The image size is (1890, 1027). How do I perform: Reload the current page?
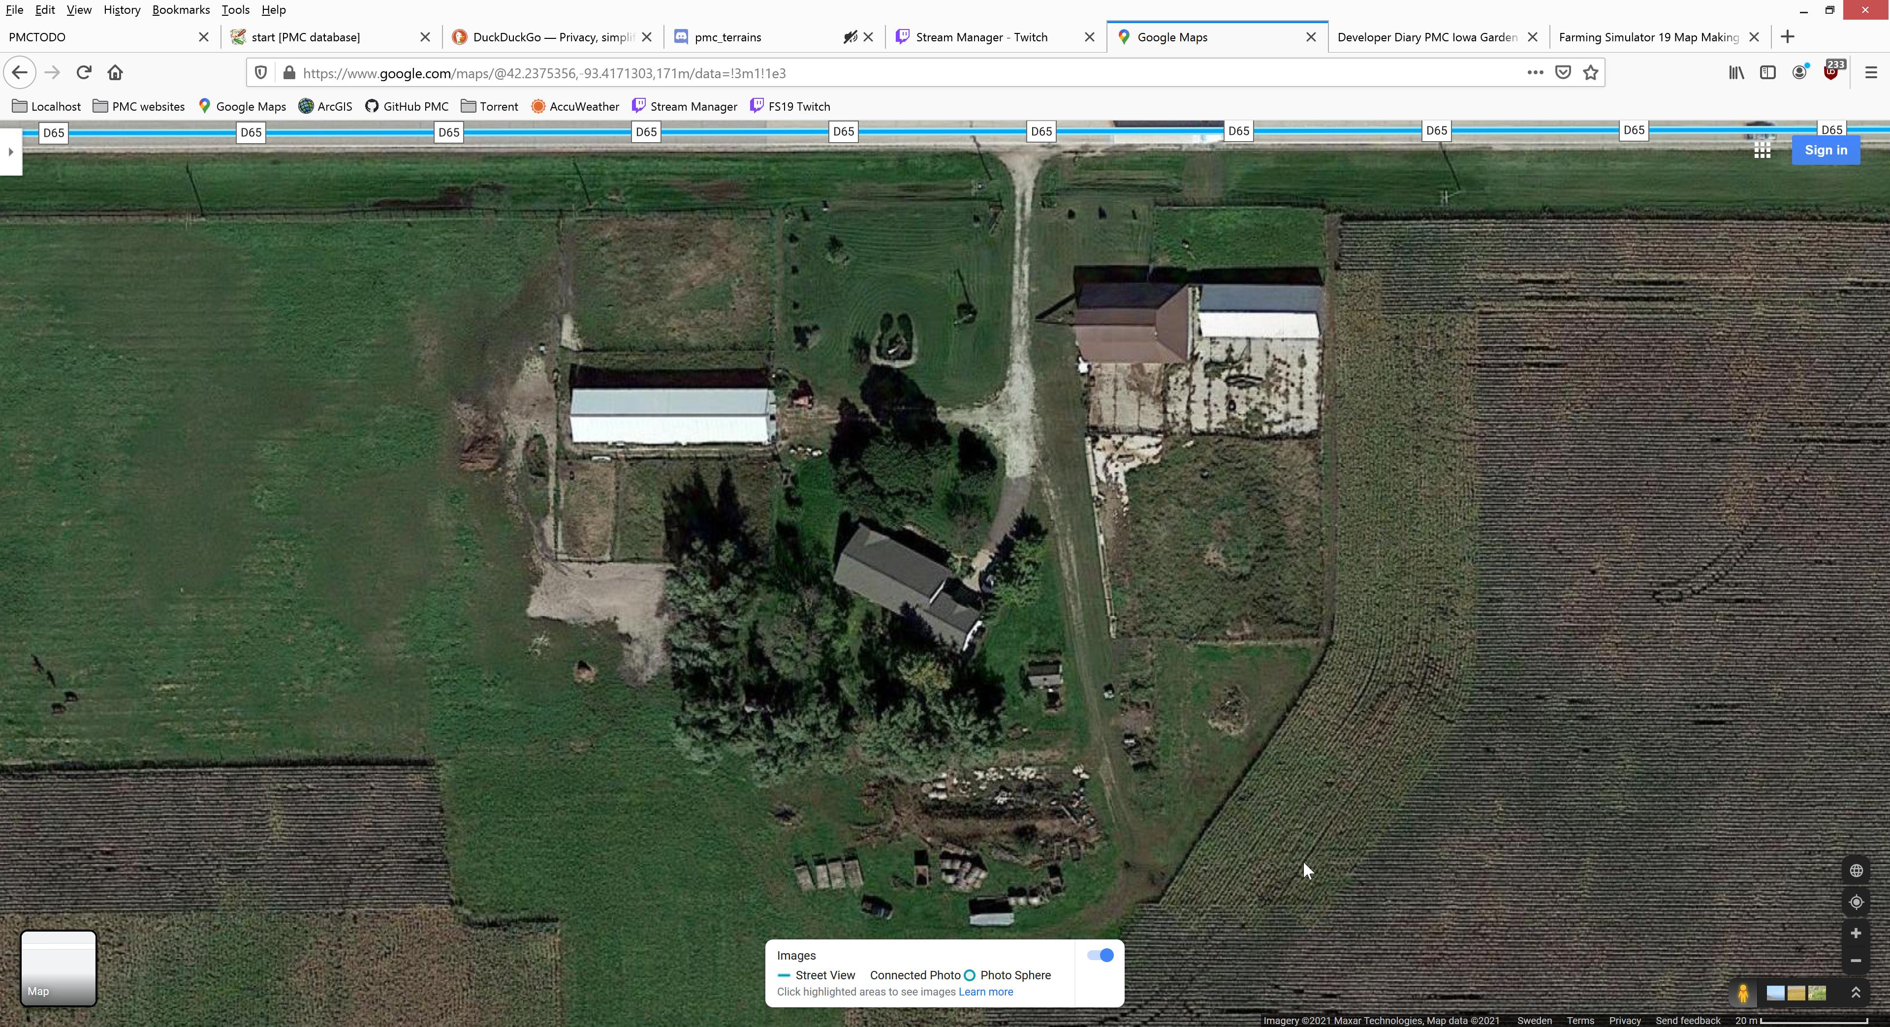point(84,73)
